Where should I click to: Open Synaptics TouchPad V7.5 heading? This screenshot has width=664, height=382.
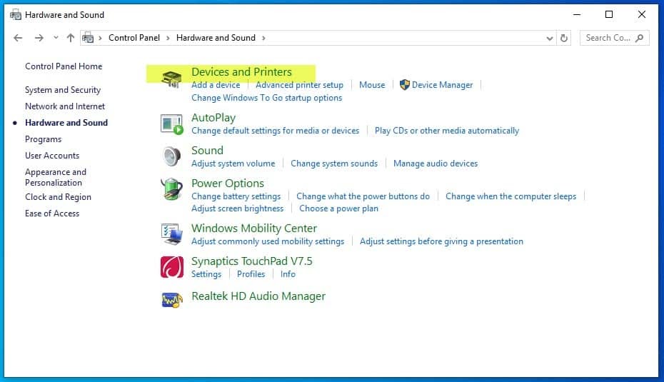point(252,261)
